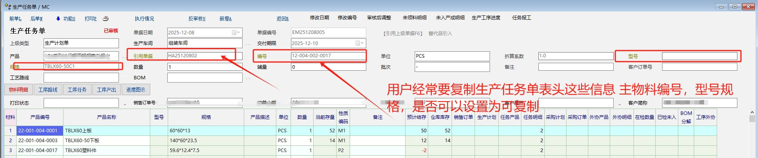Click the printer icon in the toolbar
This screenshot has width=758, height=158.
[105, 19]
